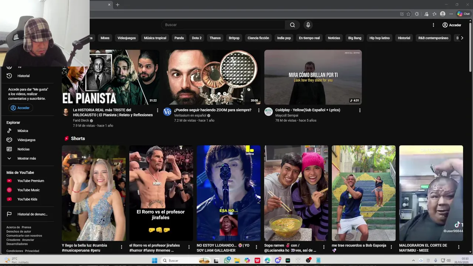Open options for bella luz cumbia short

click(x=122, y=247)
